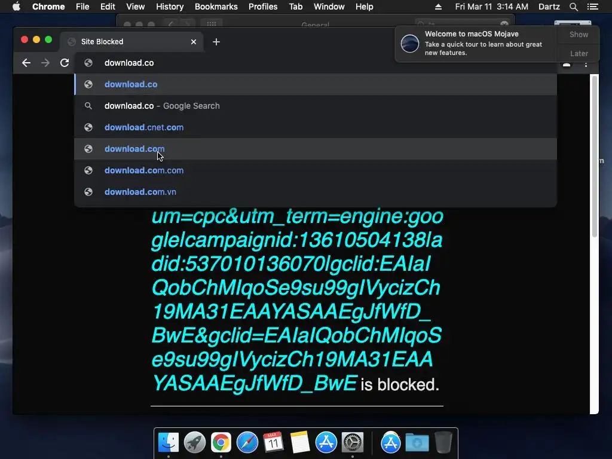The width and height of the screenshot is (612, 459).
Task: Click the globe icon in address bar
Action: [88, 63]
